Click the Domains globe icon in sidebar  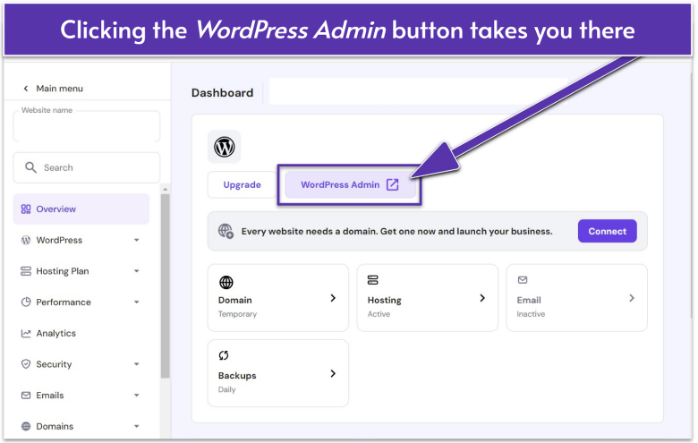26,426
